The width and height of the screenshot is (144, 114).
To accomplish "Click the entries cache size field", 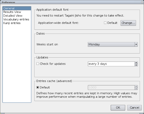I will pos(111,87).
